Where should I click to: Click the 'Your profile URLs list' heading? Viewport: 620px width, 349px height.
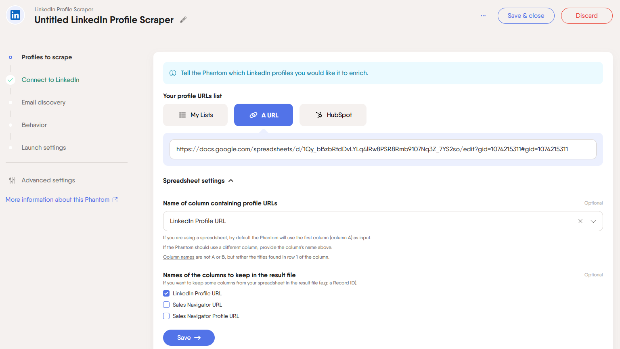pos(193,96)
